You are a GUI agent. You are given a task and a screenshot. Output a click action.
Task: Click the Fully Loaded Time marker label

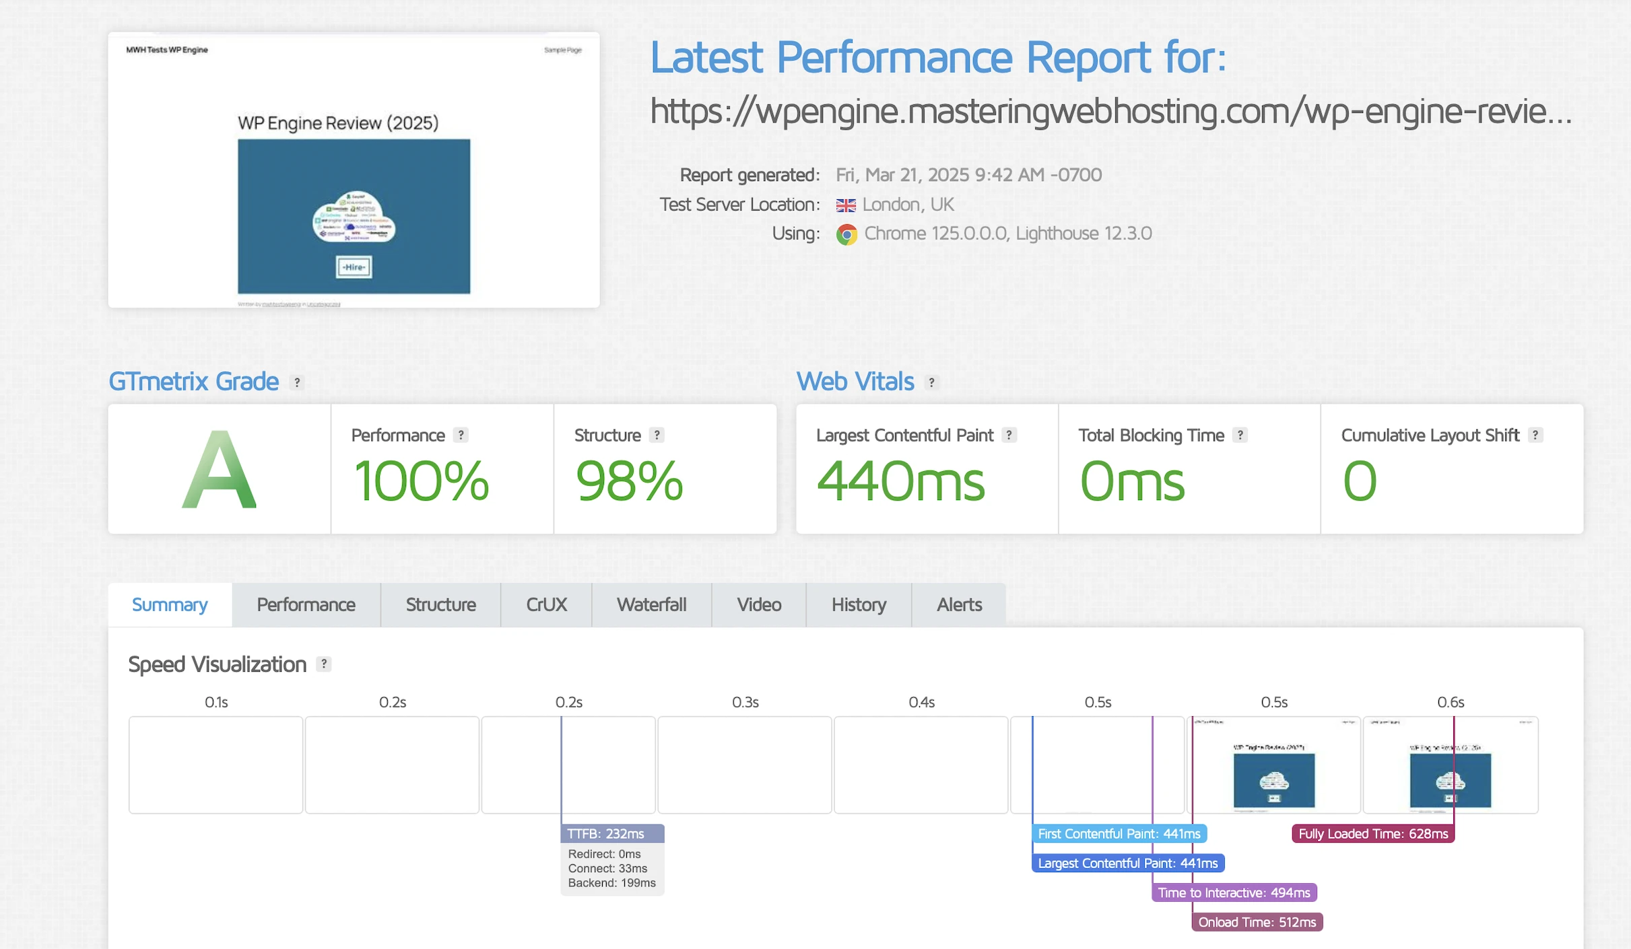pos(1372,834)
